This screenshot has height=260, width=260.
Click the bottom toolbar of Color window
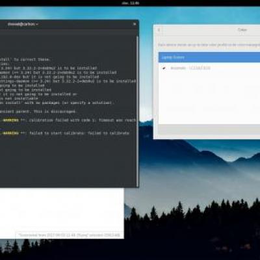[x=209, y=129]
